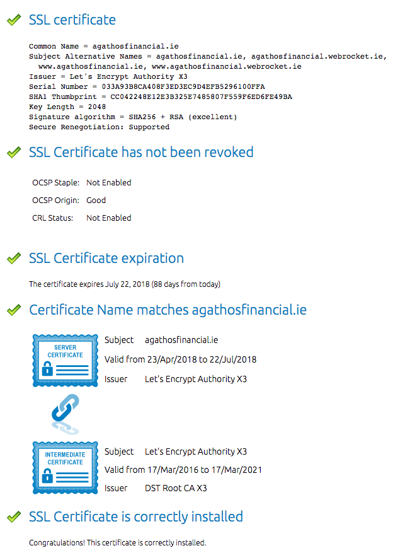Viewport: 400px width, 553px height.
Task: Click the 'Good' OCSP Origin value
Action: pyautogui.click(x=96, y=201)
